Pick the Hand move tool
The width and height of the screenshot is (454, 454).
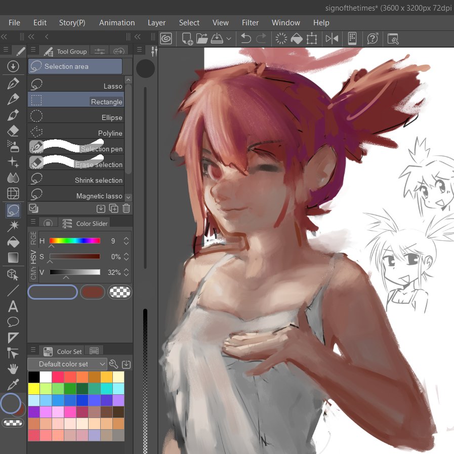coord(13,368)
